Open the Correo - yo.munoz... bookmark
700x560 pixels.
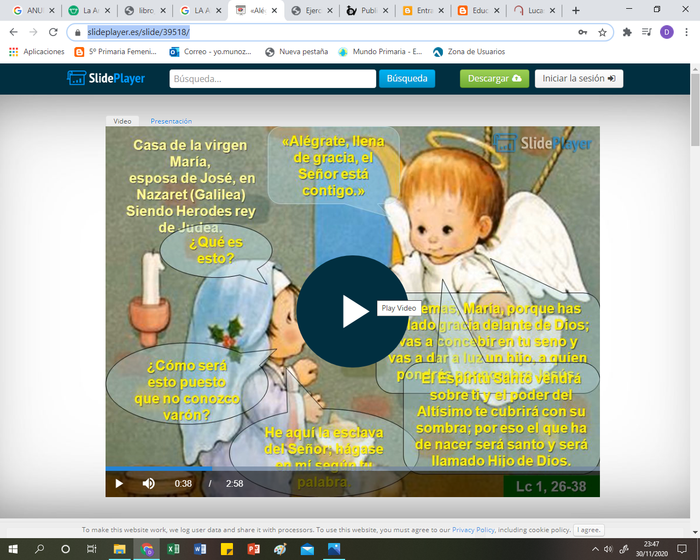tap(210, 52)
